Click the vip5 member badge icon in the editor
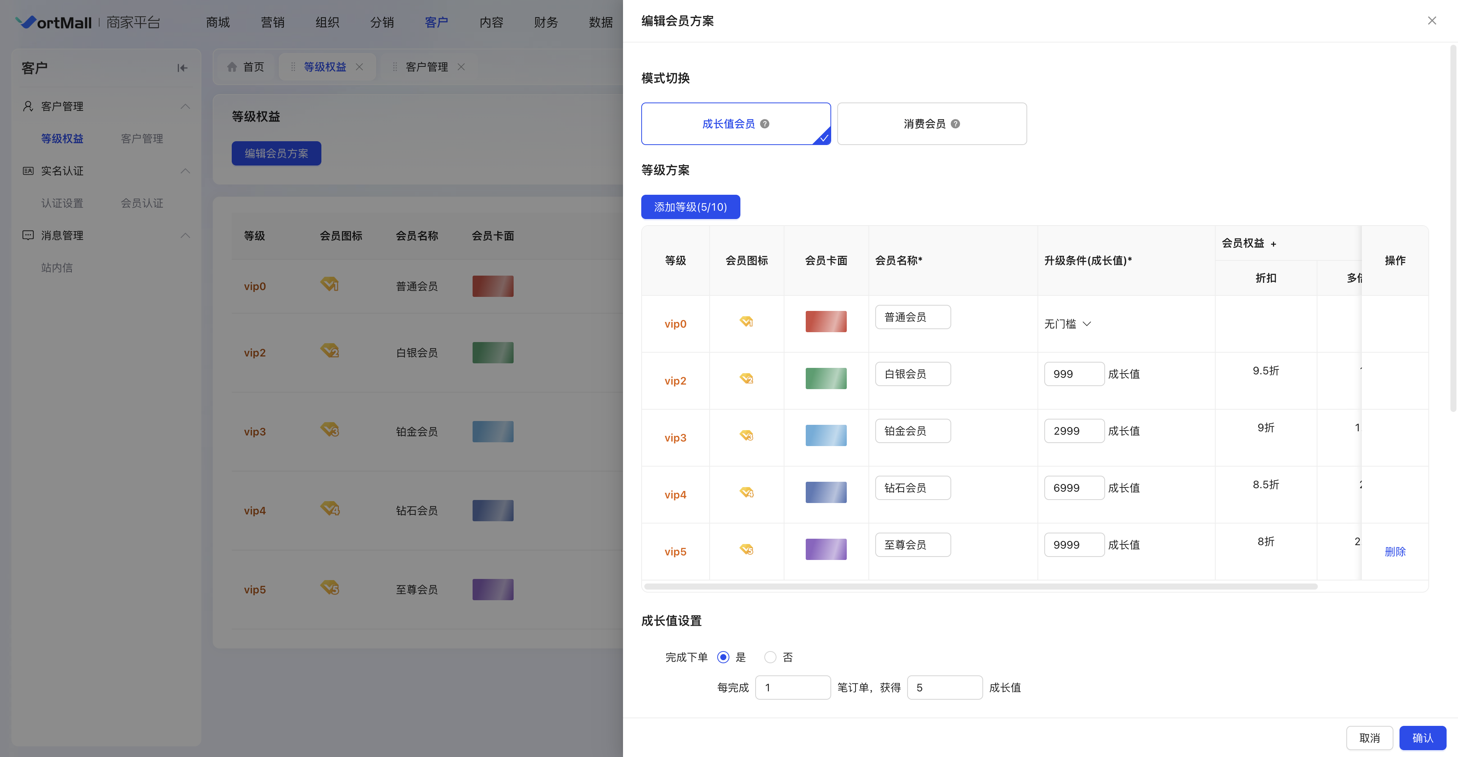1458x757 pixels. tap(746, 549)
